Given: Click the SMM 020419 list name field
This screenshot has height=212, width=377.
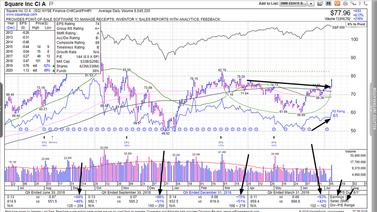Looking at the screenshot, I should [x=294, y=4].
